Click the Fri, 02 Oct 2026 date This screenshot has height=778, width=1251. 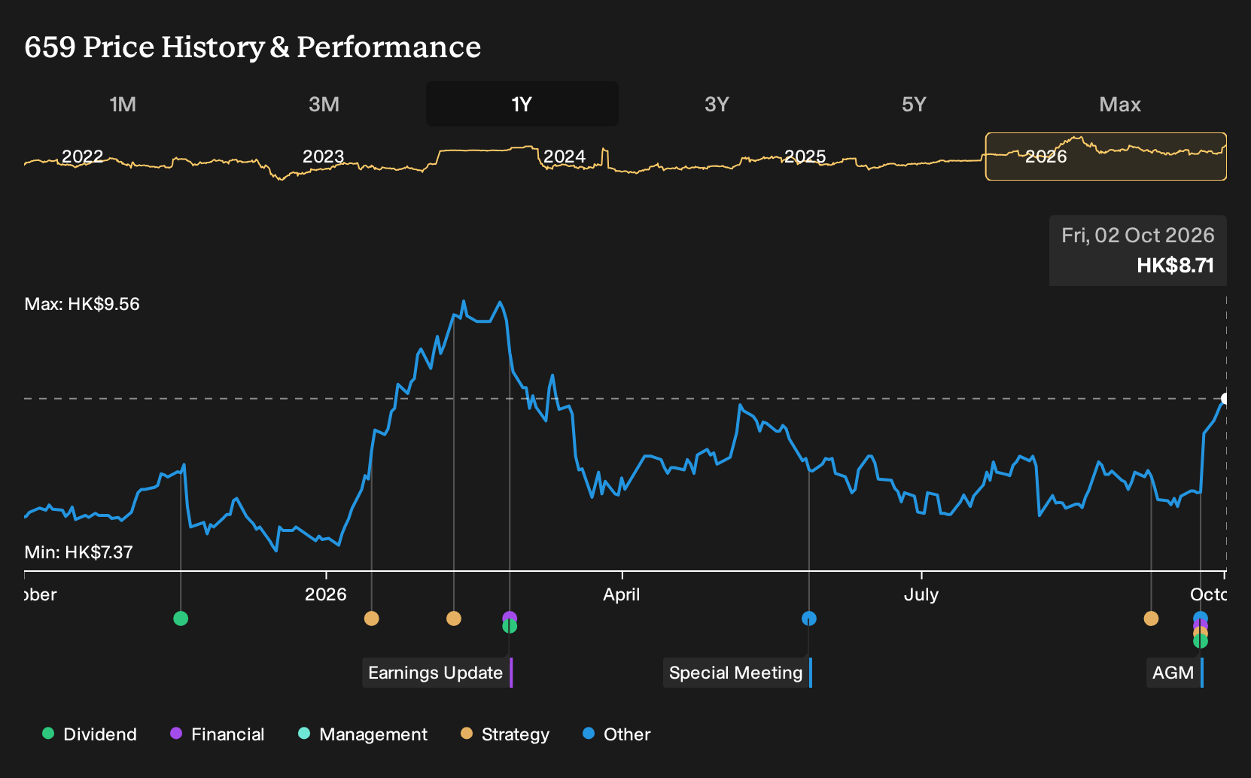tap(1138, 236)
